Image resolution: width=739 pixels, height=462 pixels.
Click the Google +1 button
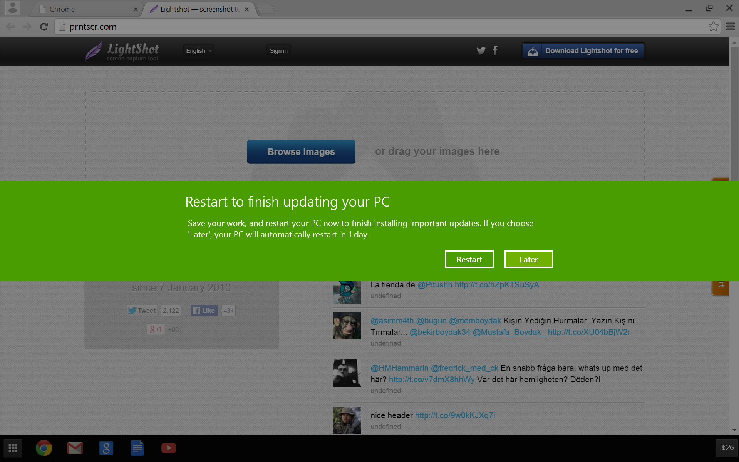[156, 329]
